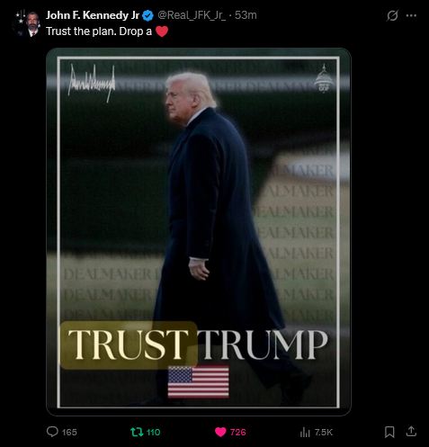Toggle the green repost arrows icon
This screenshot has height=447, width=429.
point(137,432)
